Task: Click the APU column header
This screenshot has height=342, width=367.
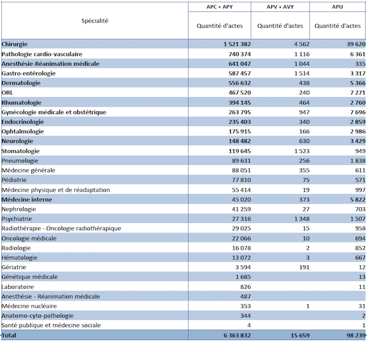Action: tap(337, 7)
